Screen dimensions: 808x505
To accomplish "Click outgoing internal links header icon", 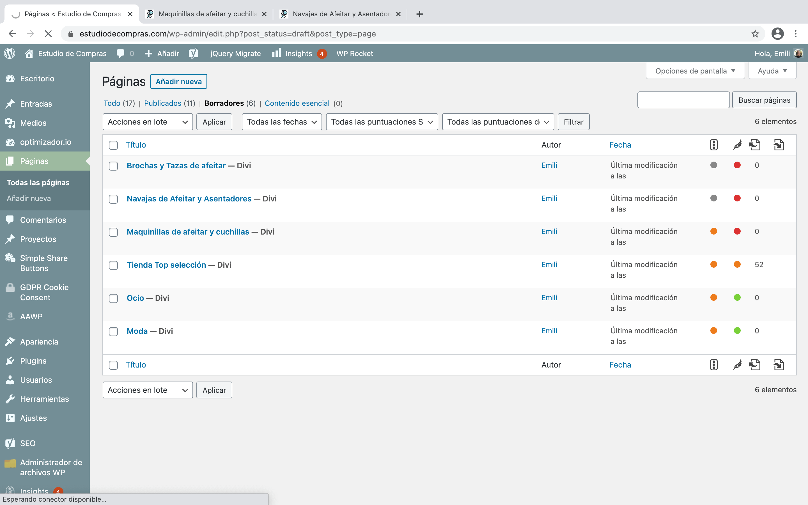I will coord(755,144).
